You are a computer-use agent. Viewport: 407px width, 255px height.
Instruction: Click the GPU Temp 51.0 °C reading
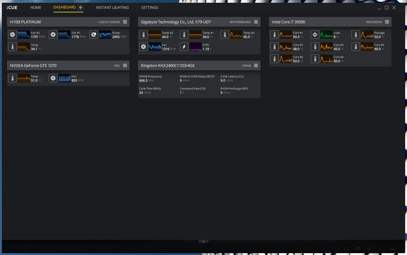point(36,81)
